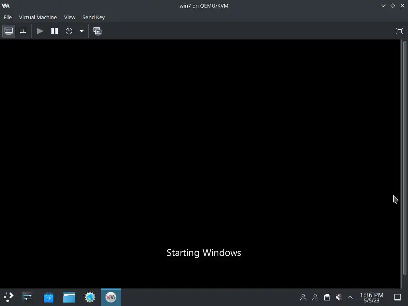
Task: Open the application launcher
Action: pyautogui.click(x=9, y=297)
